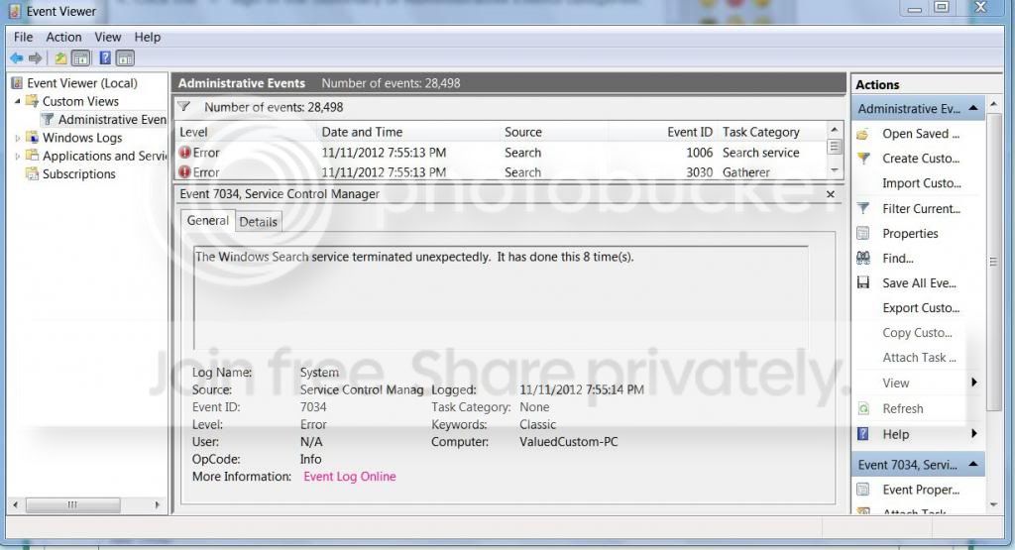
Task: Toggle the Show/Hide Console Tree toolbar icon
Action: [x=80, y=58]
